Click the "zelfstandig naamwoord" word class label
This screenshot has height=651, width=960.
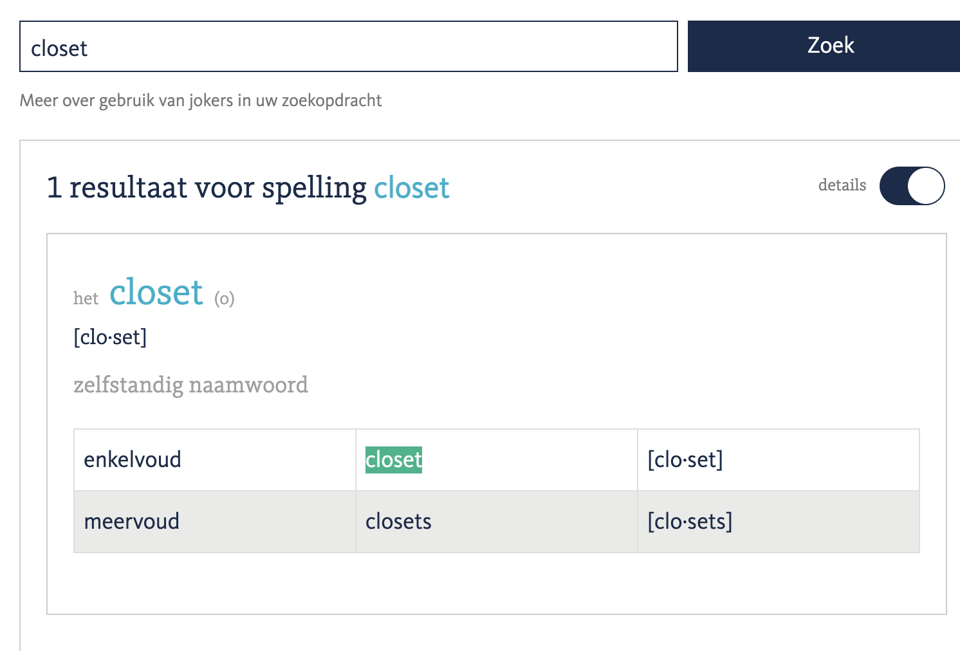tap(190, 385)
